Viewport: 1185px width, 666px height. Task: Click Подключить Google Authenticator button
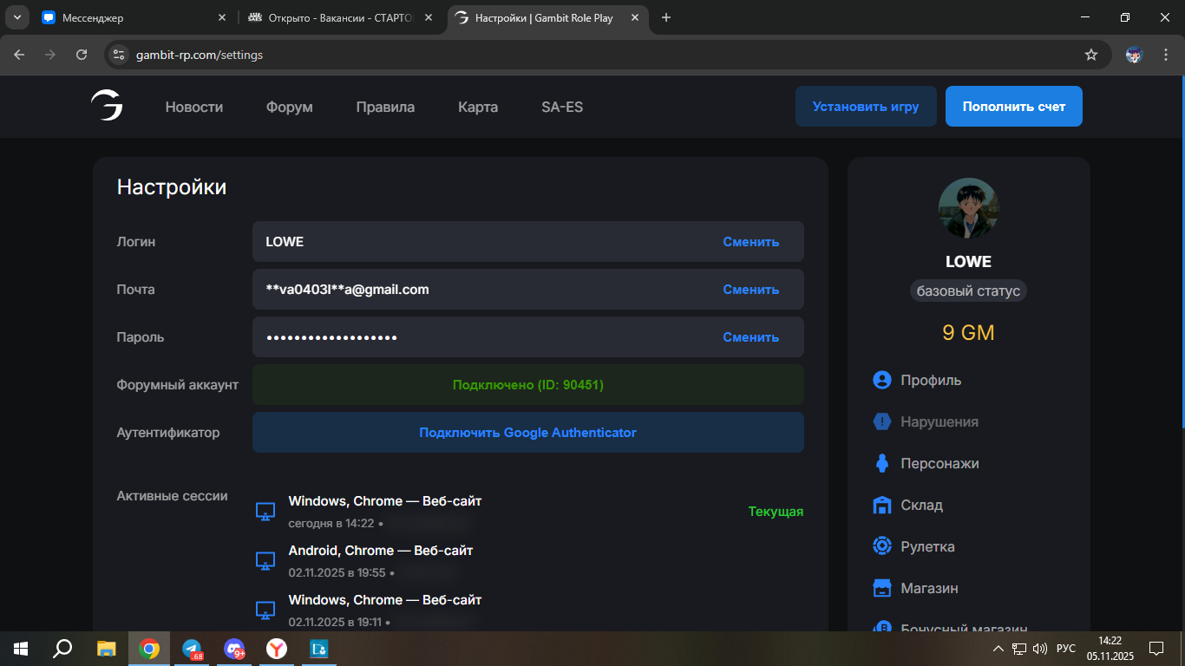[x=527, y=432]
